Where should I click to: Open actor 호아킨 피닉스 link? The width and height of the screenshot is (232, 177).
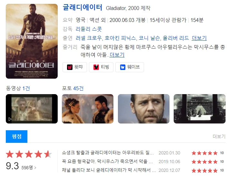coord(120,38)
